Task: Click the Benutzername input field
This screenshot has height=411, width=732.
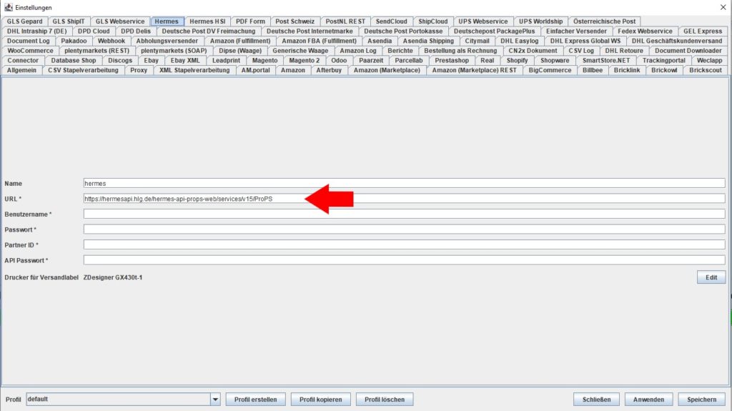Action: pyautogui.click(x=405, y=214)
